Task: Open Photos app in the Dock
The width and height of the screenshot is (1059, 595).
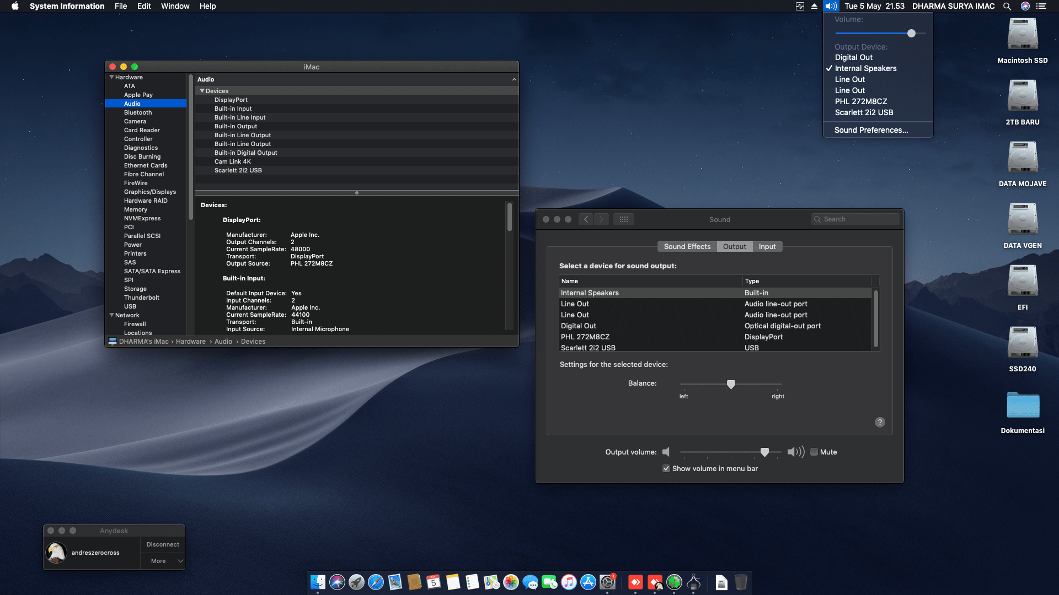Action: point(511,582)
